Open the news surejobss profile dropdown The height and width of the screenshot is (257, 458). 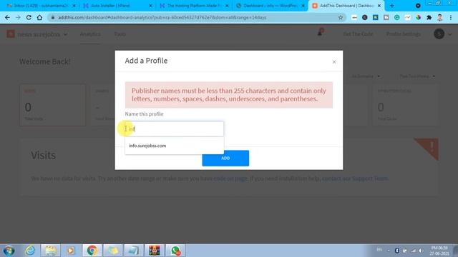42,34
